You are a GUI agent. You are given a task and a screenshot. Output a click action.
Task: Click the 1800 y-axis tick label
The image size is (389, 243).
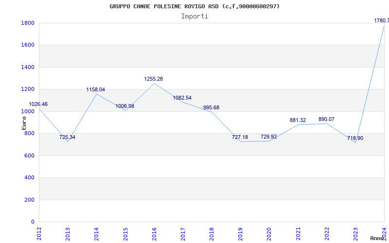pyautogui.click(x=28, y=23)
